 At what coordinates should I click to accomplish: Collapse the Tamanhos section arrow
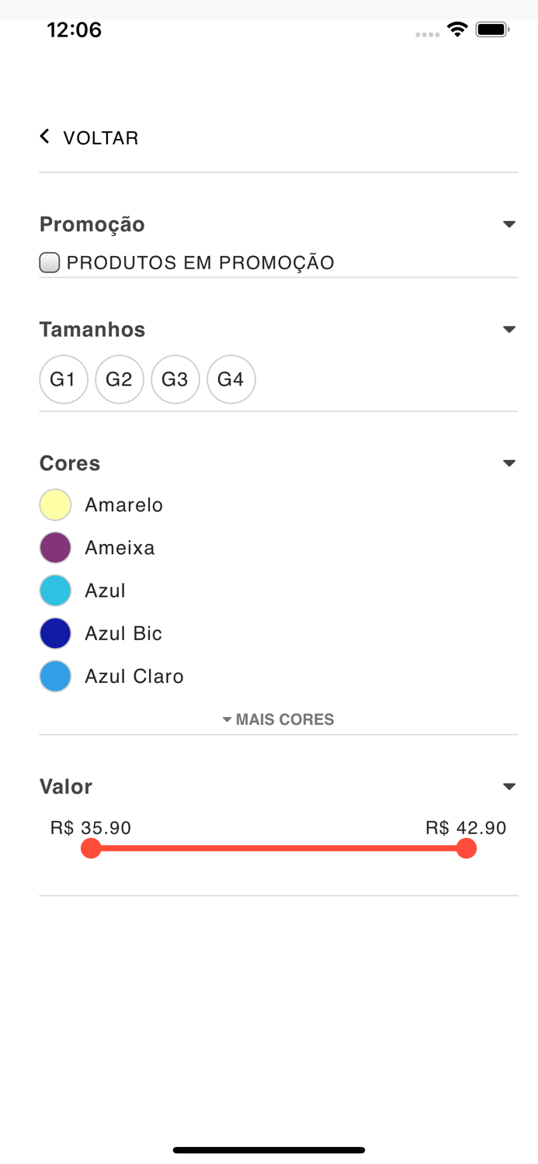click(x=510, y=329)
